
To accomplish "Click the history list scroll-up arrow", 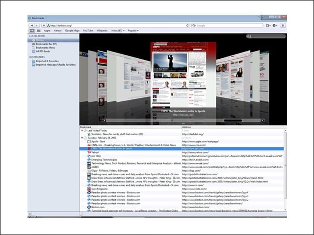I will tap(286, 131).
